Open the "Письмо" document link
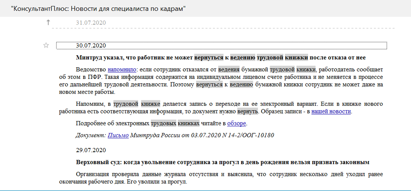 coord(118,135)
